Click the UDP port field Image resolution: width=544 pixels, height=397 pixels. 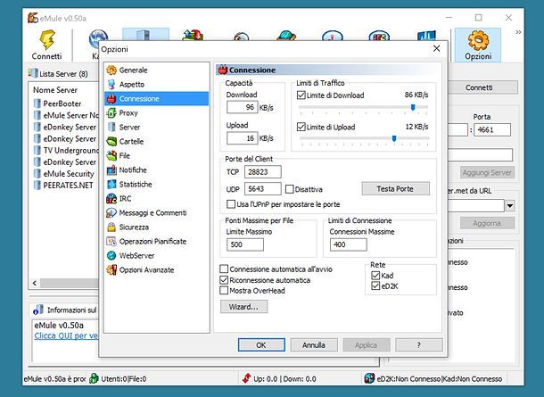(262, 189)
